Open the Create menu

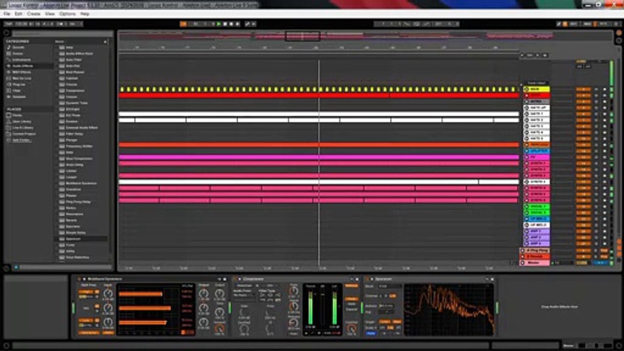tap(34, 14)
